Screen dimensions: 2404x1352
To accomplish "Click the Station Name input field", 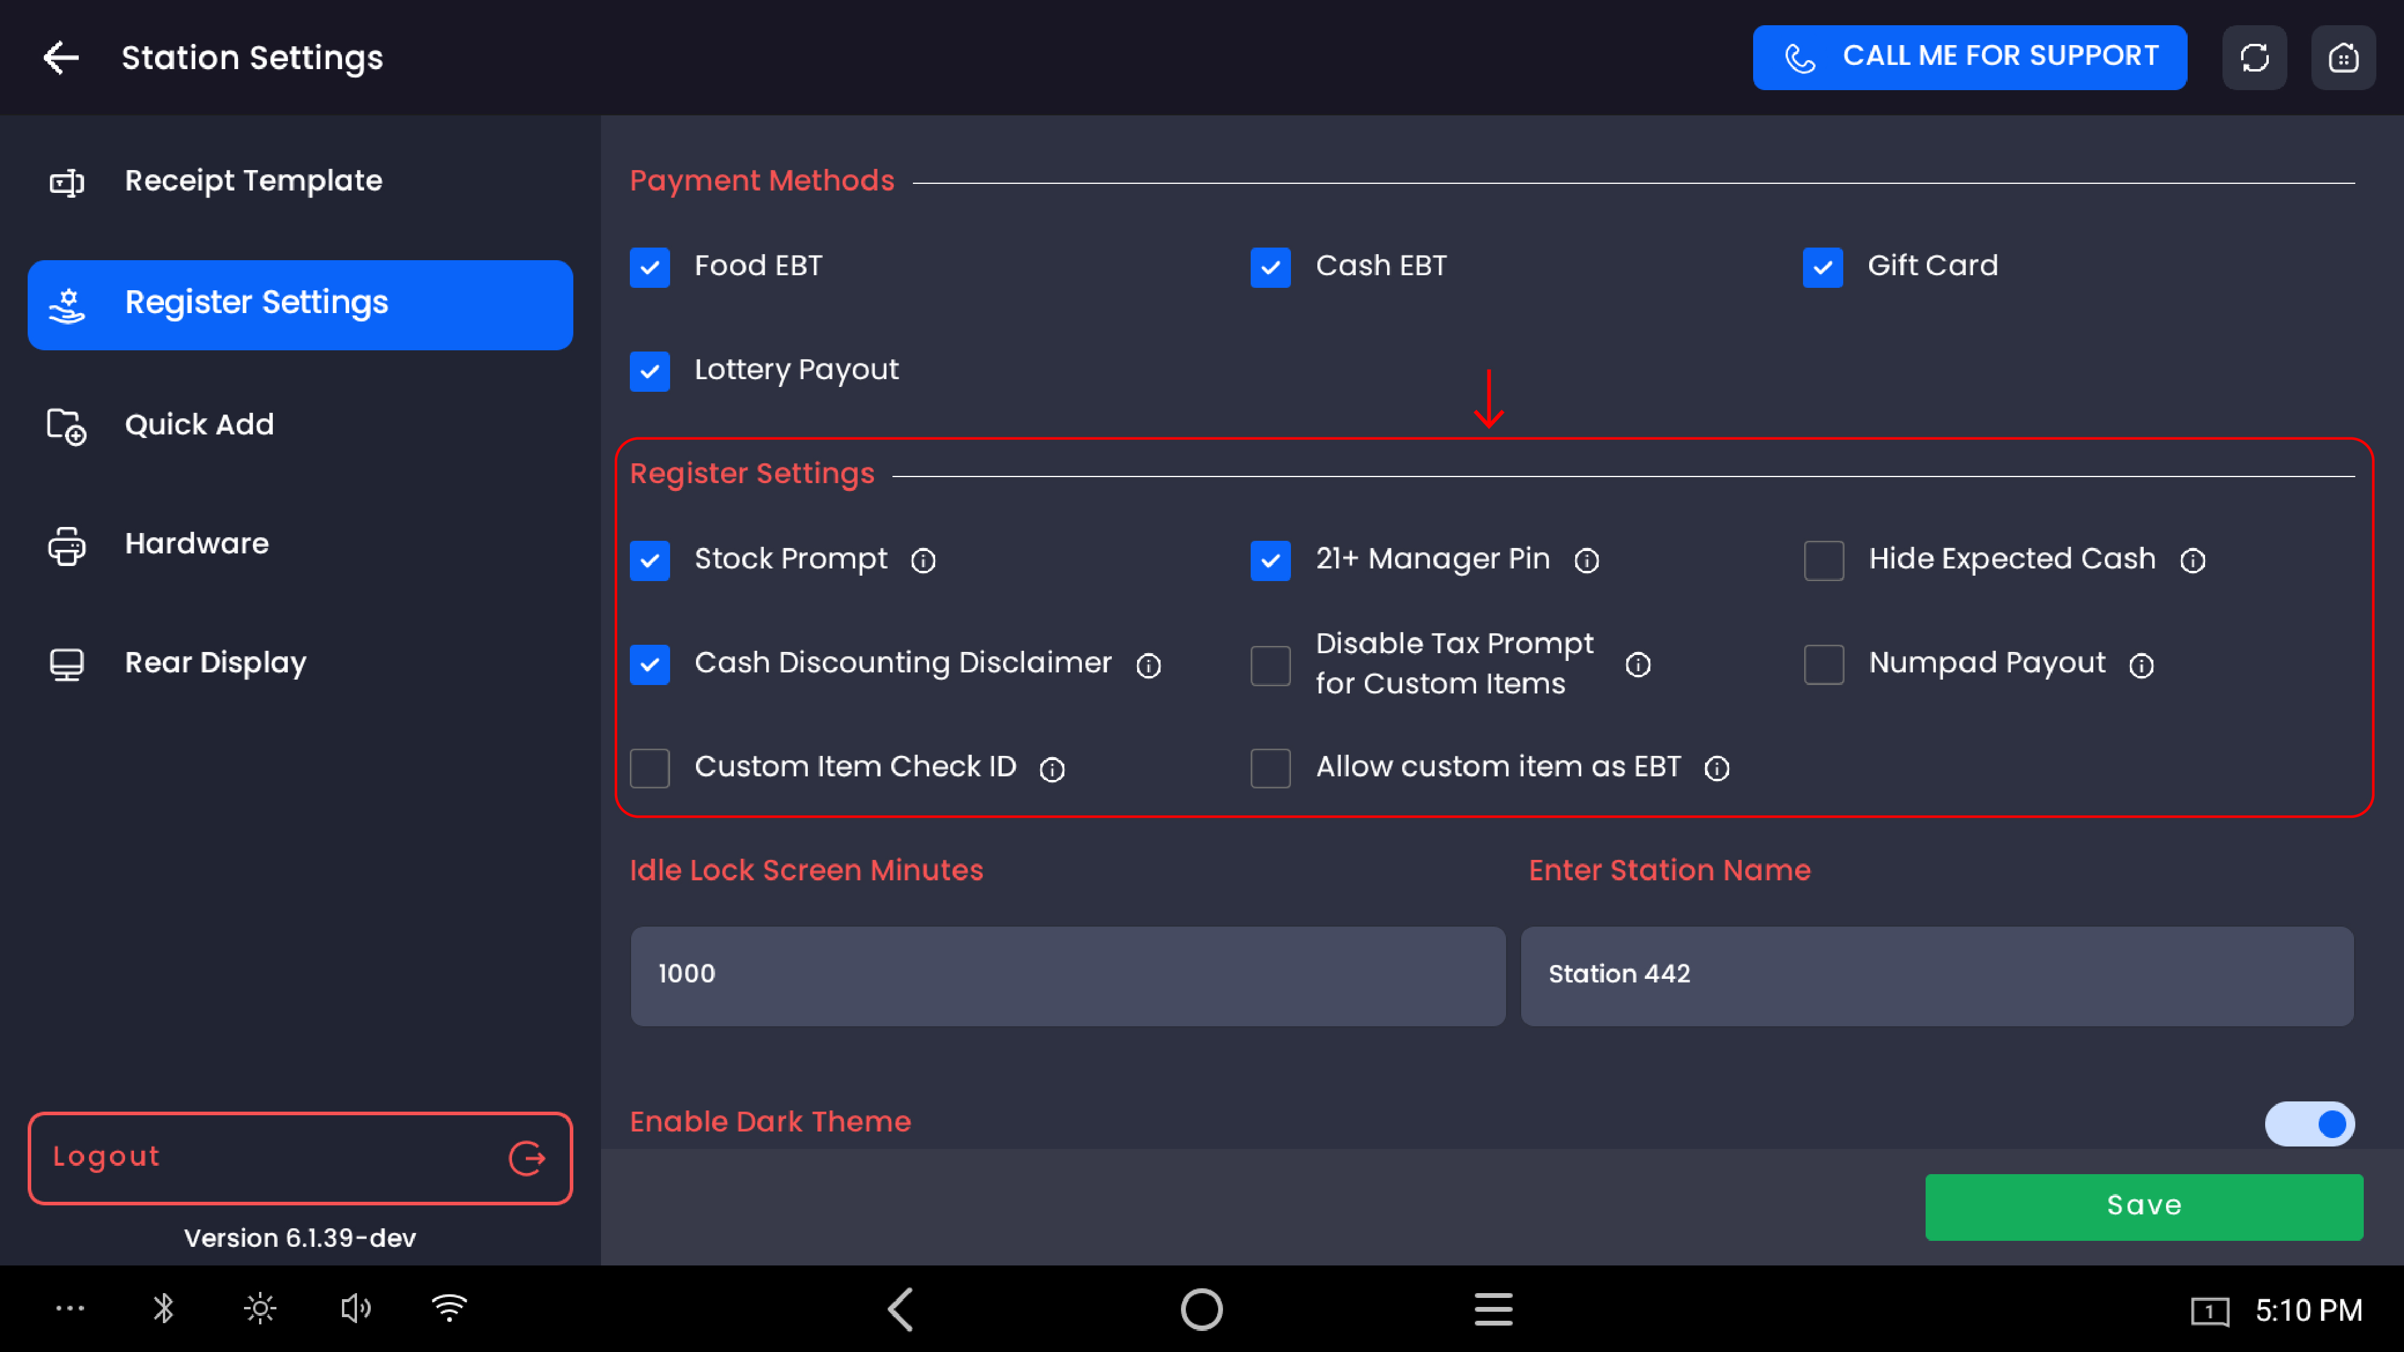I will point(1936,975).
